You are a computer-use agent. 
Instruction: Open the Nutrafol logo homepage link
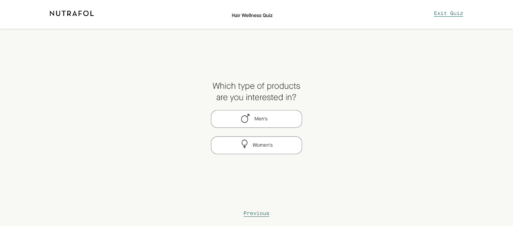(72, 13)
